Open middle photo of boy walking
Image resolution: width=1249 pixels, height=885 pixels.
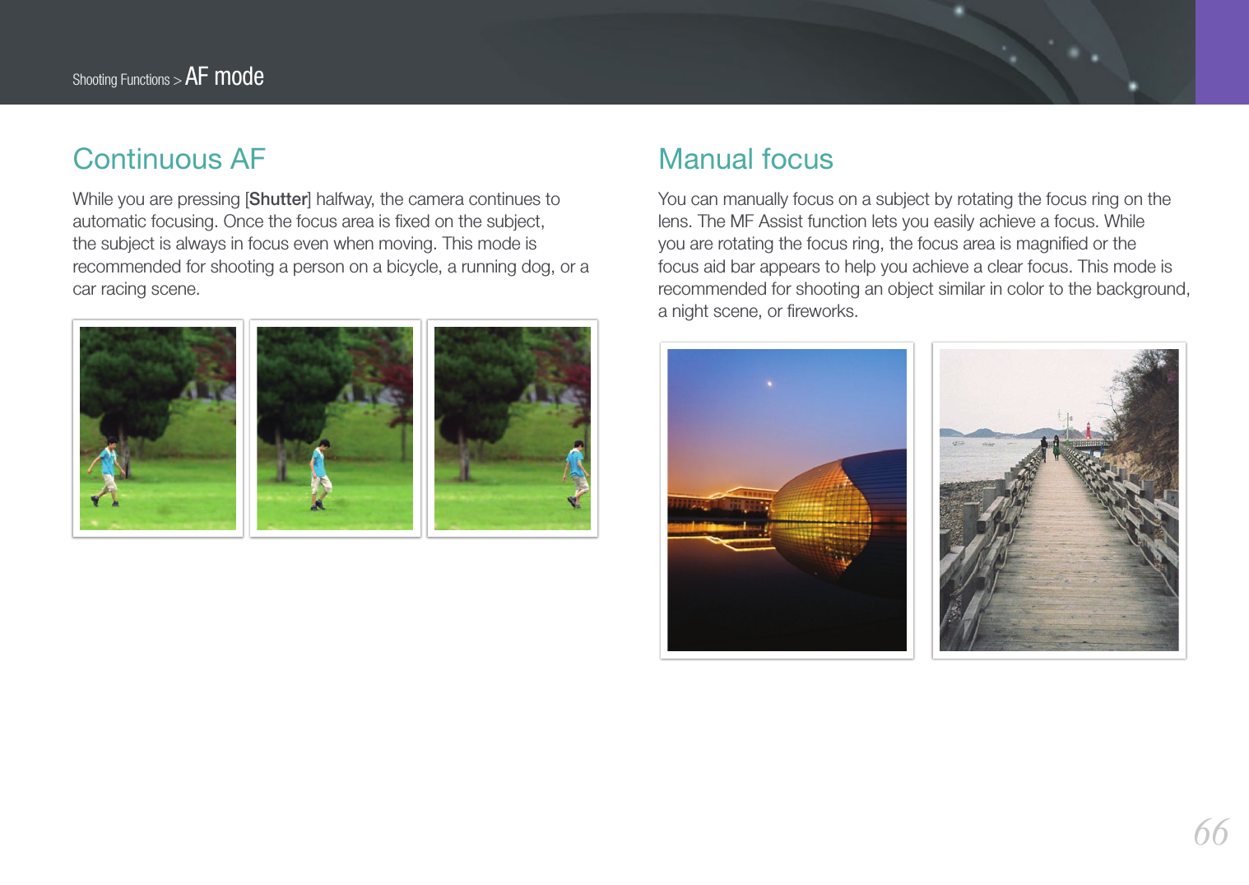click(335, 428)
